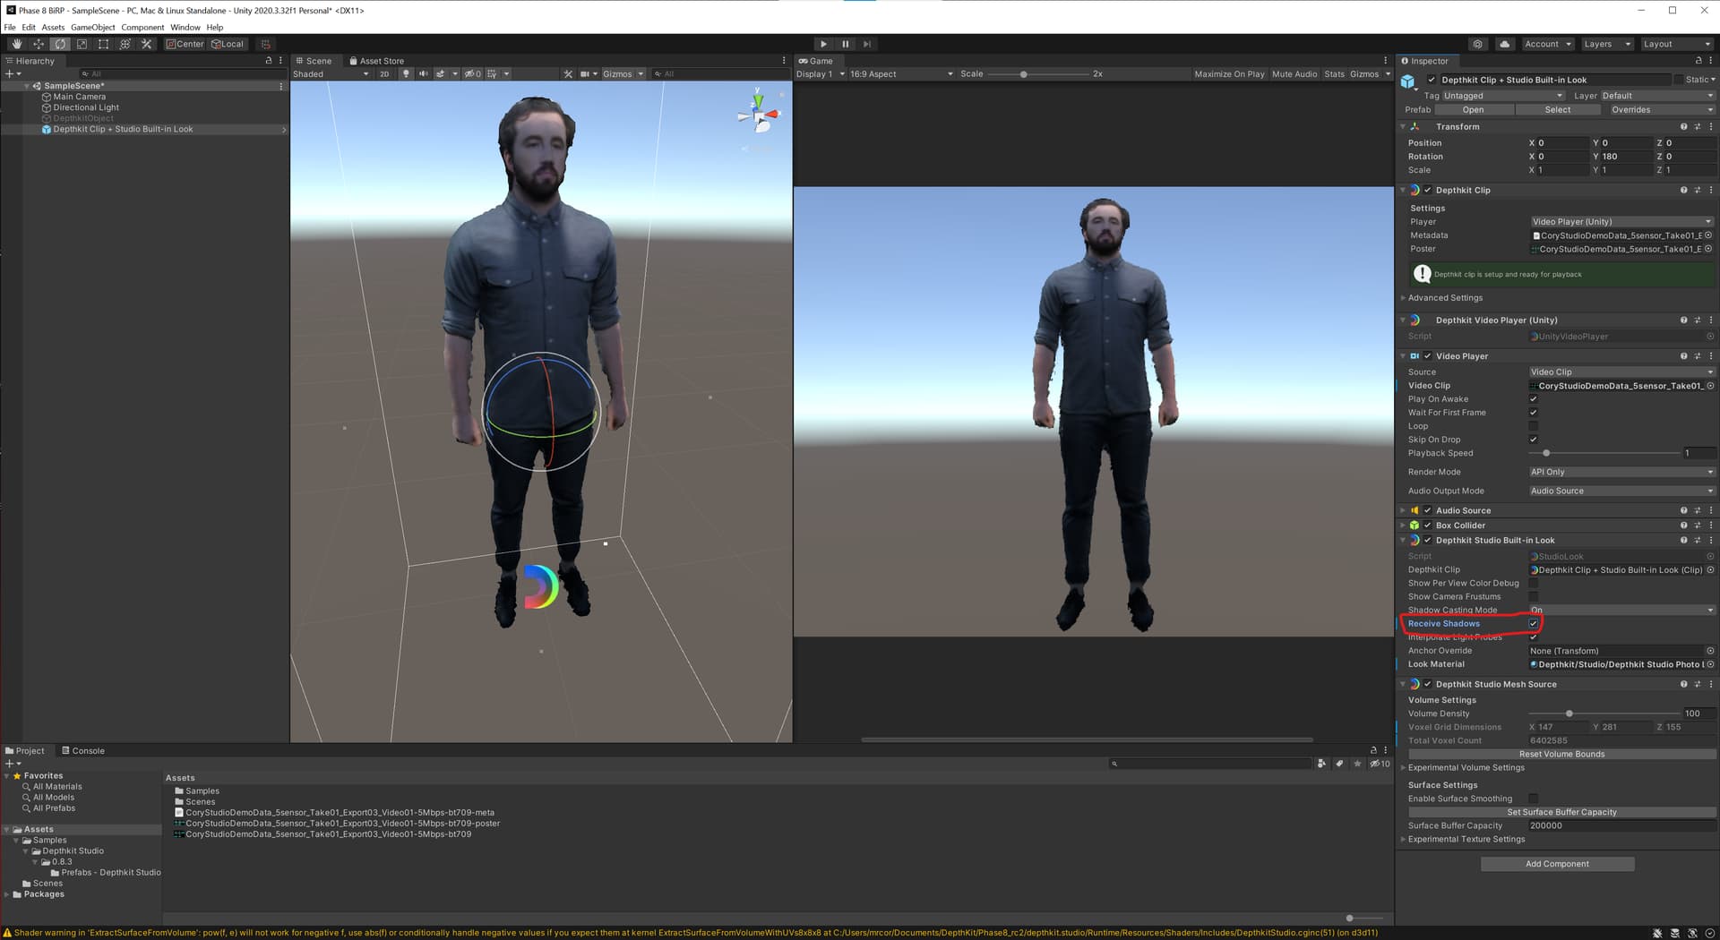This screenshot has height=940, width=1720.
Task: Switch to the Console tab
Action: coord(83,751)
